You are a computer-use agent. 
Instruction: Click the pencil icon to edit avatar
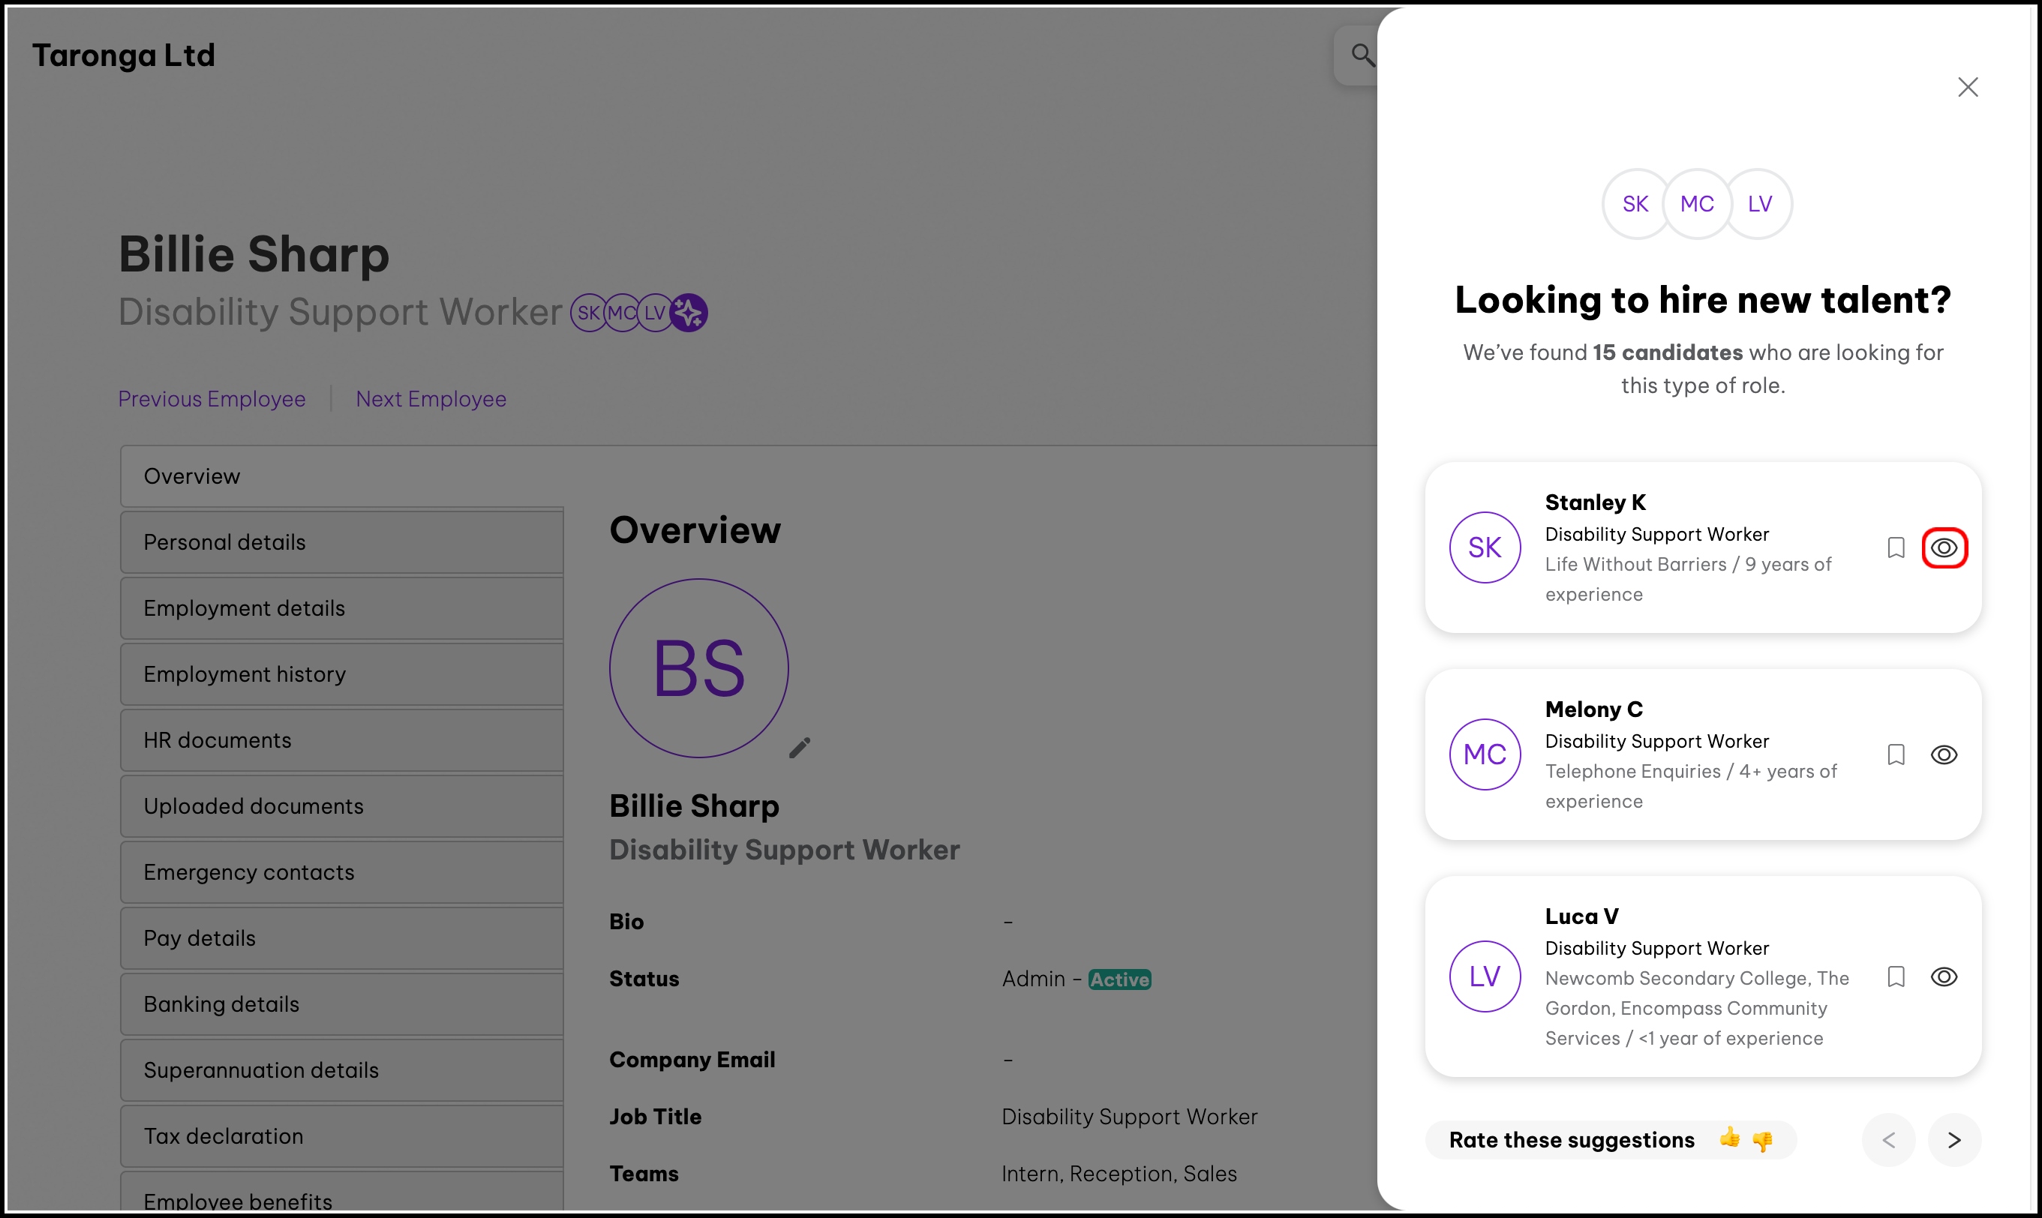[800, 748]
